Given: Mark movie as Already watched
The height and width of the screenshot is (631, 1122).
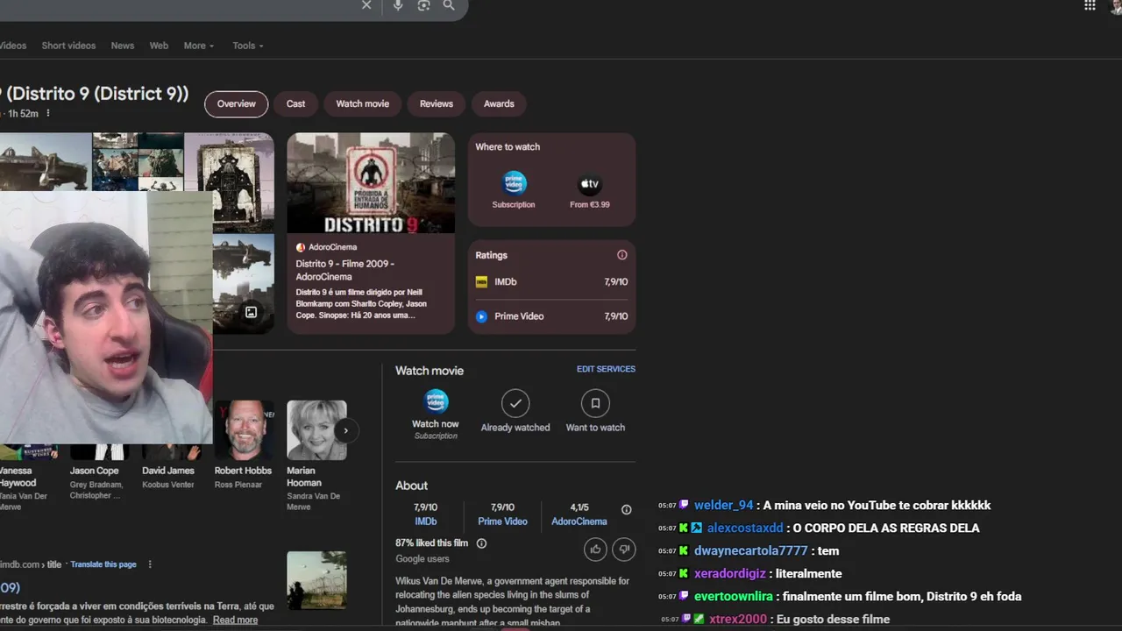Looking at the screenshot, I should point(515,403).
